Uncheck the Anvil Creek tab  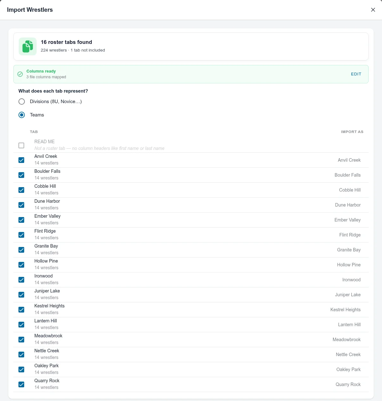click(x=21, y=160)
